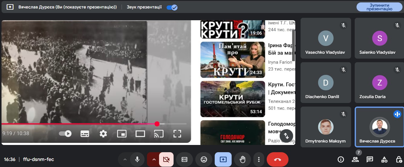Turn on the camera in the call bar
This screenshot has height=167, width=404.
(x=166, y=159)
